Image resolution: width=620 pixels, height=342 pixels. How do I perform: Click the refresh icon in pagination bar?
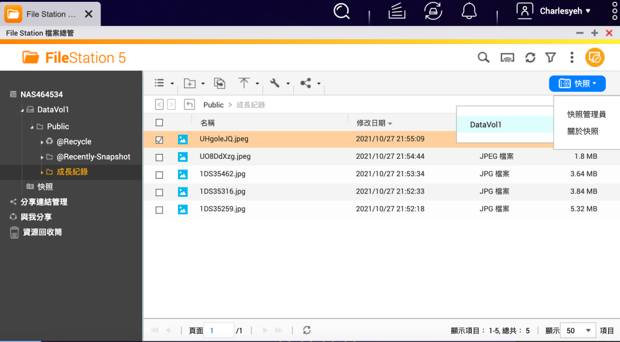coord(306,331)
